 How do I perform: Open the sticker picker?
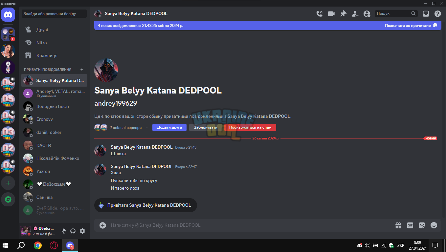point(422,225)
